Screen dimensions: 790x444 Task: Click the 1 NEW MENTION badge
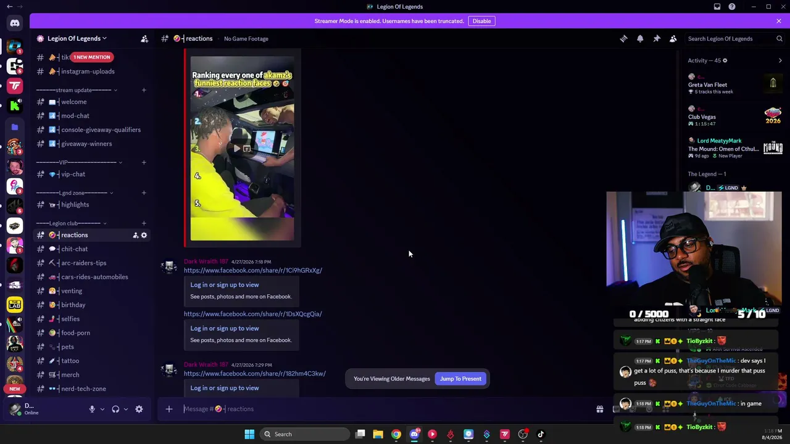(x=92, y=57)
